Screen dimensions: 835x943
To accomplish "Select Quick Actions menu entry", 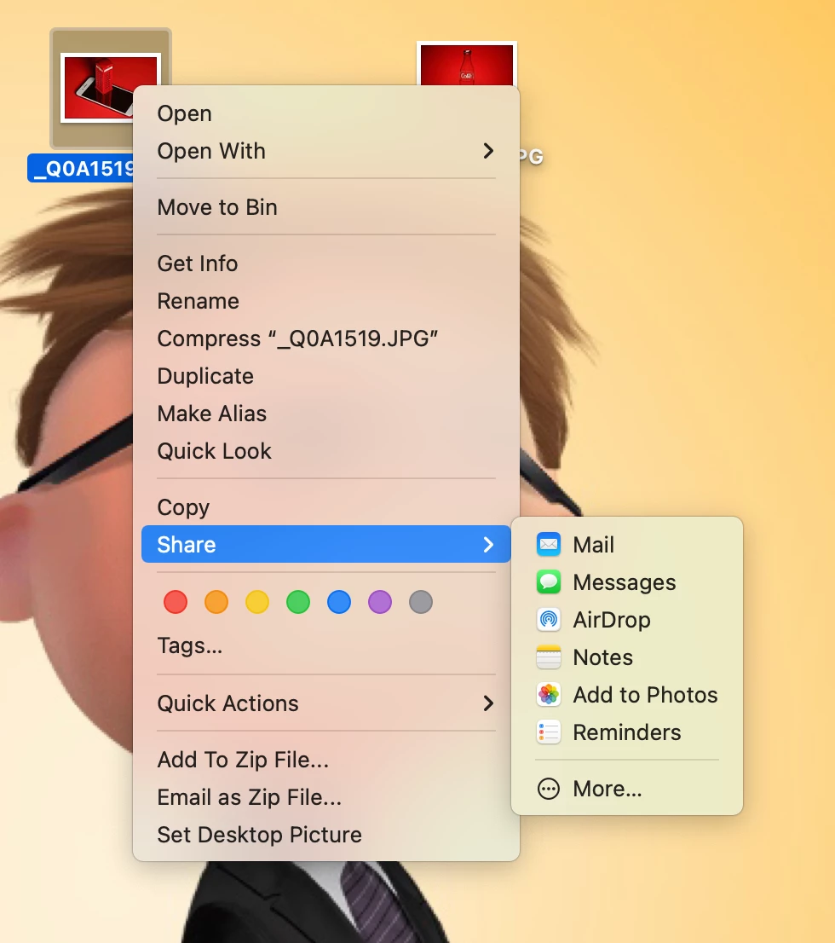I will pos(325,703).
